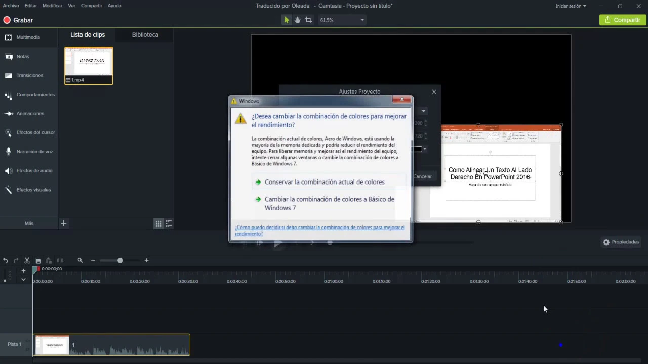Copy the selected timeline clip

pyautogui.click(x=38, y=260)
